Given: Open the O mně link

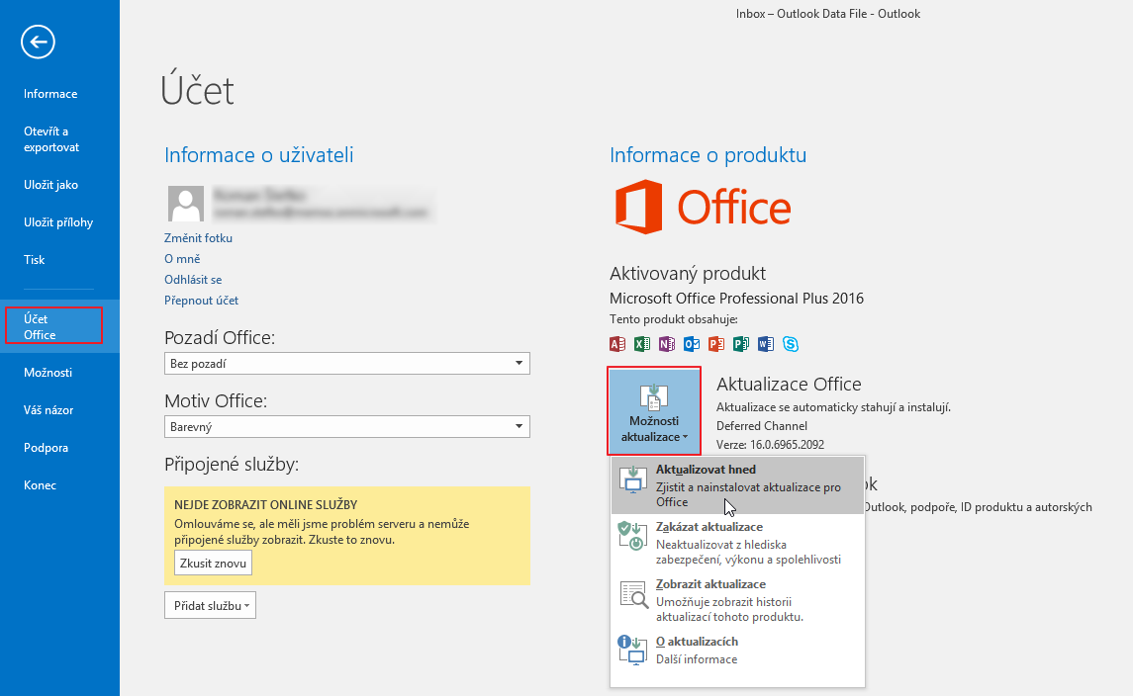Looking at the screenshot, I should tap(182, 259).
